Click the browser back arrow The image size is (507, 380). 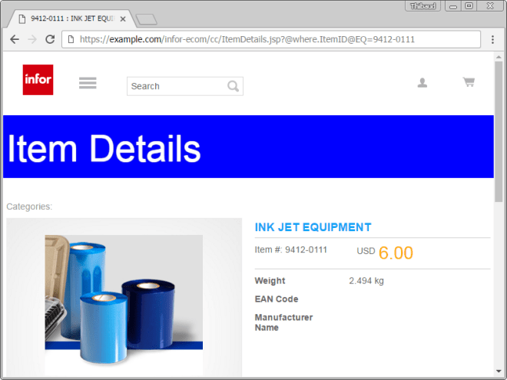15,39
